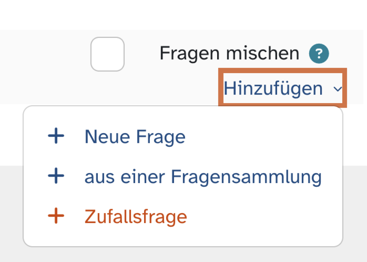The image size is (367, 262).
Task: Click the blank white space above Fragen mischen
Action: click(x=183, y=15)
